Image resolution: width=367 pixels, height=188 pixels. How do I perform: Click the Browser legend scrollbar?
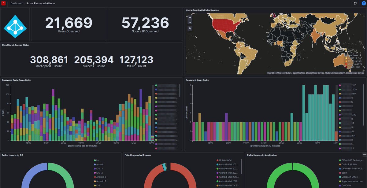(x=241, y=166)
